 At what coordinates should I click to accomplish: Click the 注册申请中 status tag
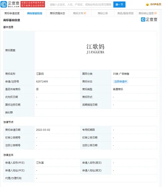(120, 82)
